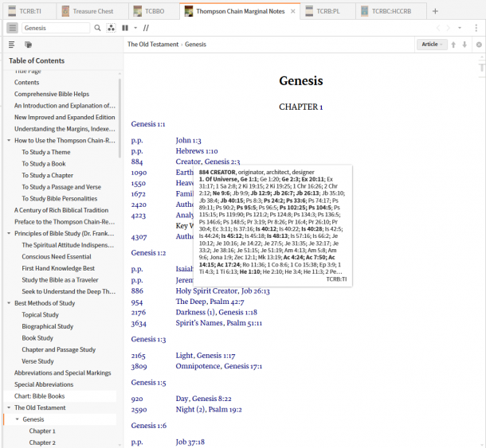Open the panel three-dot menu
Viewport: 486px width, 448px height.
[476, 28]
